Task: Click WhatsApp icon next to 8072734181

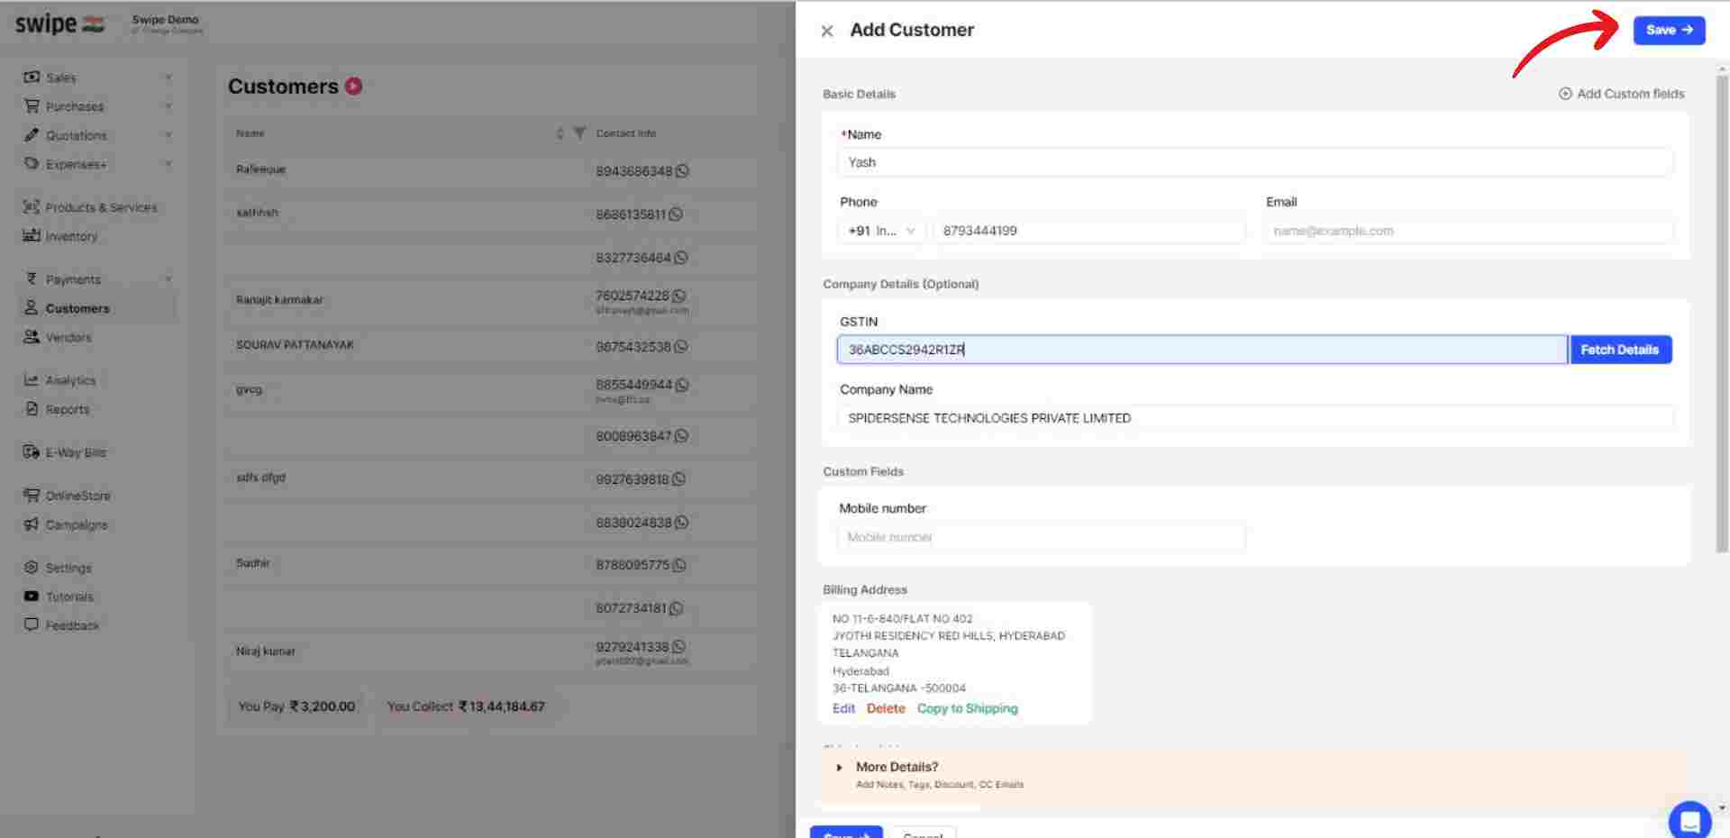Action: [x=676, y=608]
